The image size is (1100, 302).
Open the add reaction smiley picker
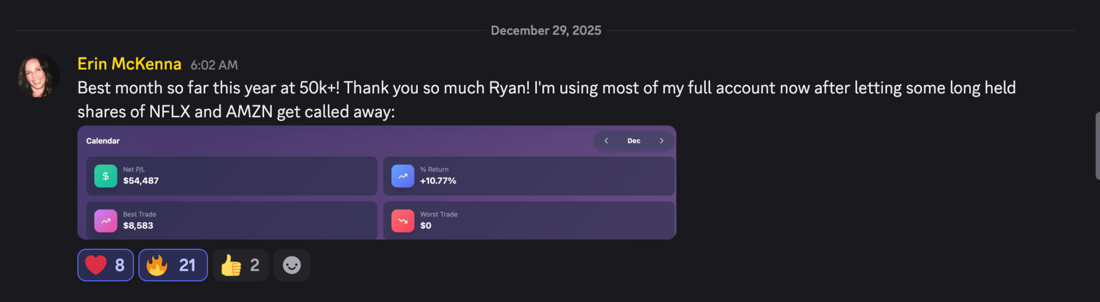(292, 265)
